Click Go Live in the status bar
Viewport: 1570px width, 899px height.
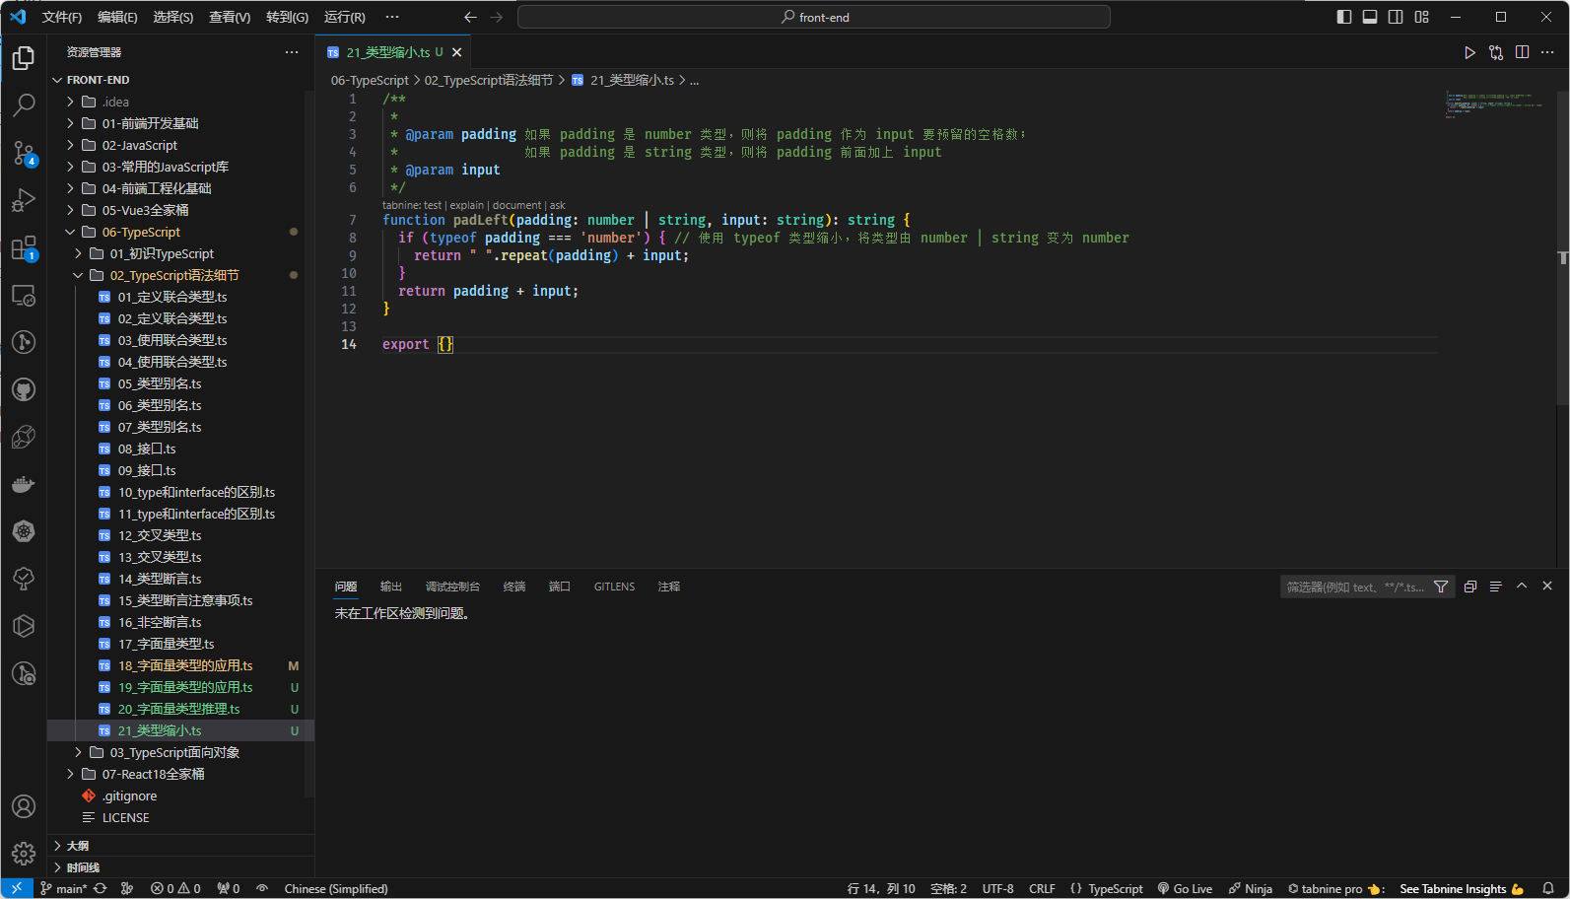tap(1185, 888)
